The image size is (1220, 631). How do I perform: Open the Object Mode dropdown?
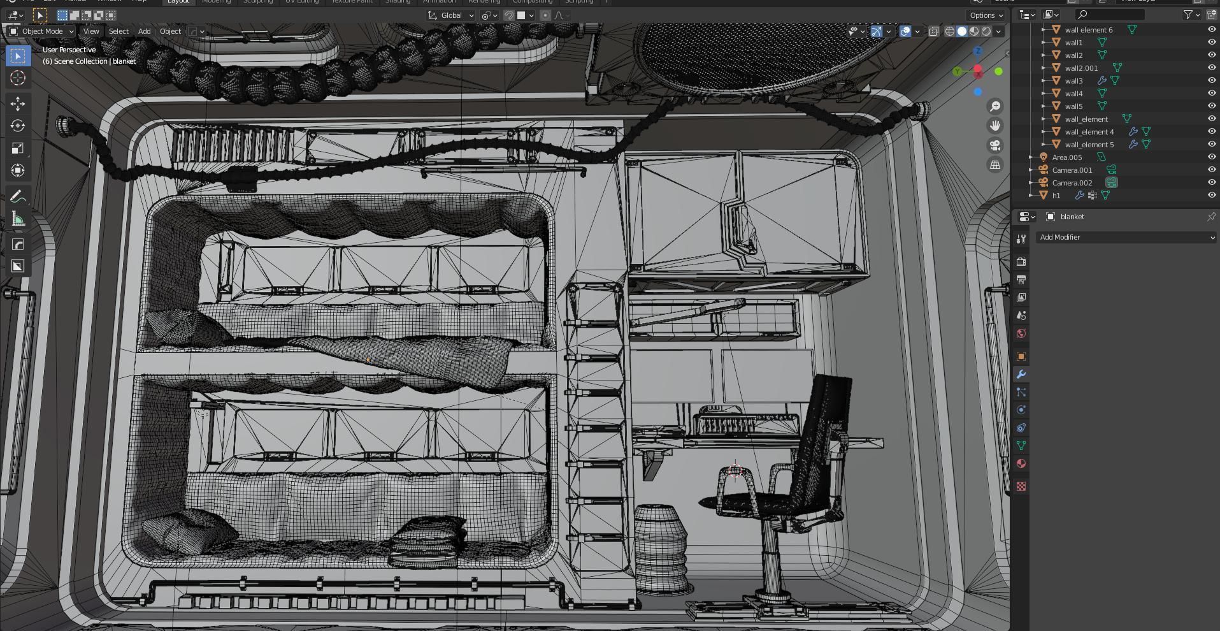click(41, 31)
